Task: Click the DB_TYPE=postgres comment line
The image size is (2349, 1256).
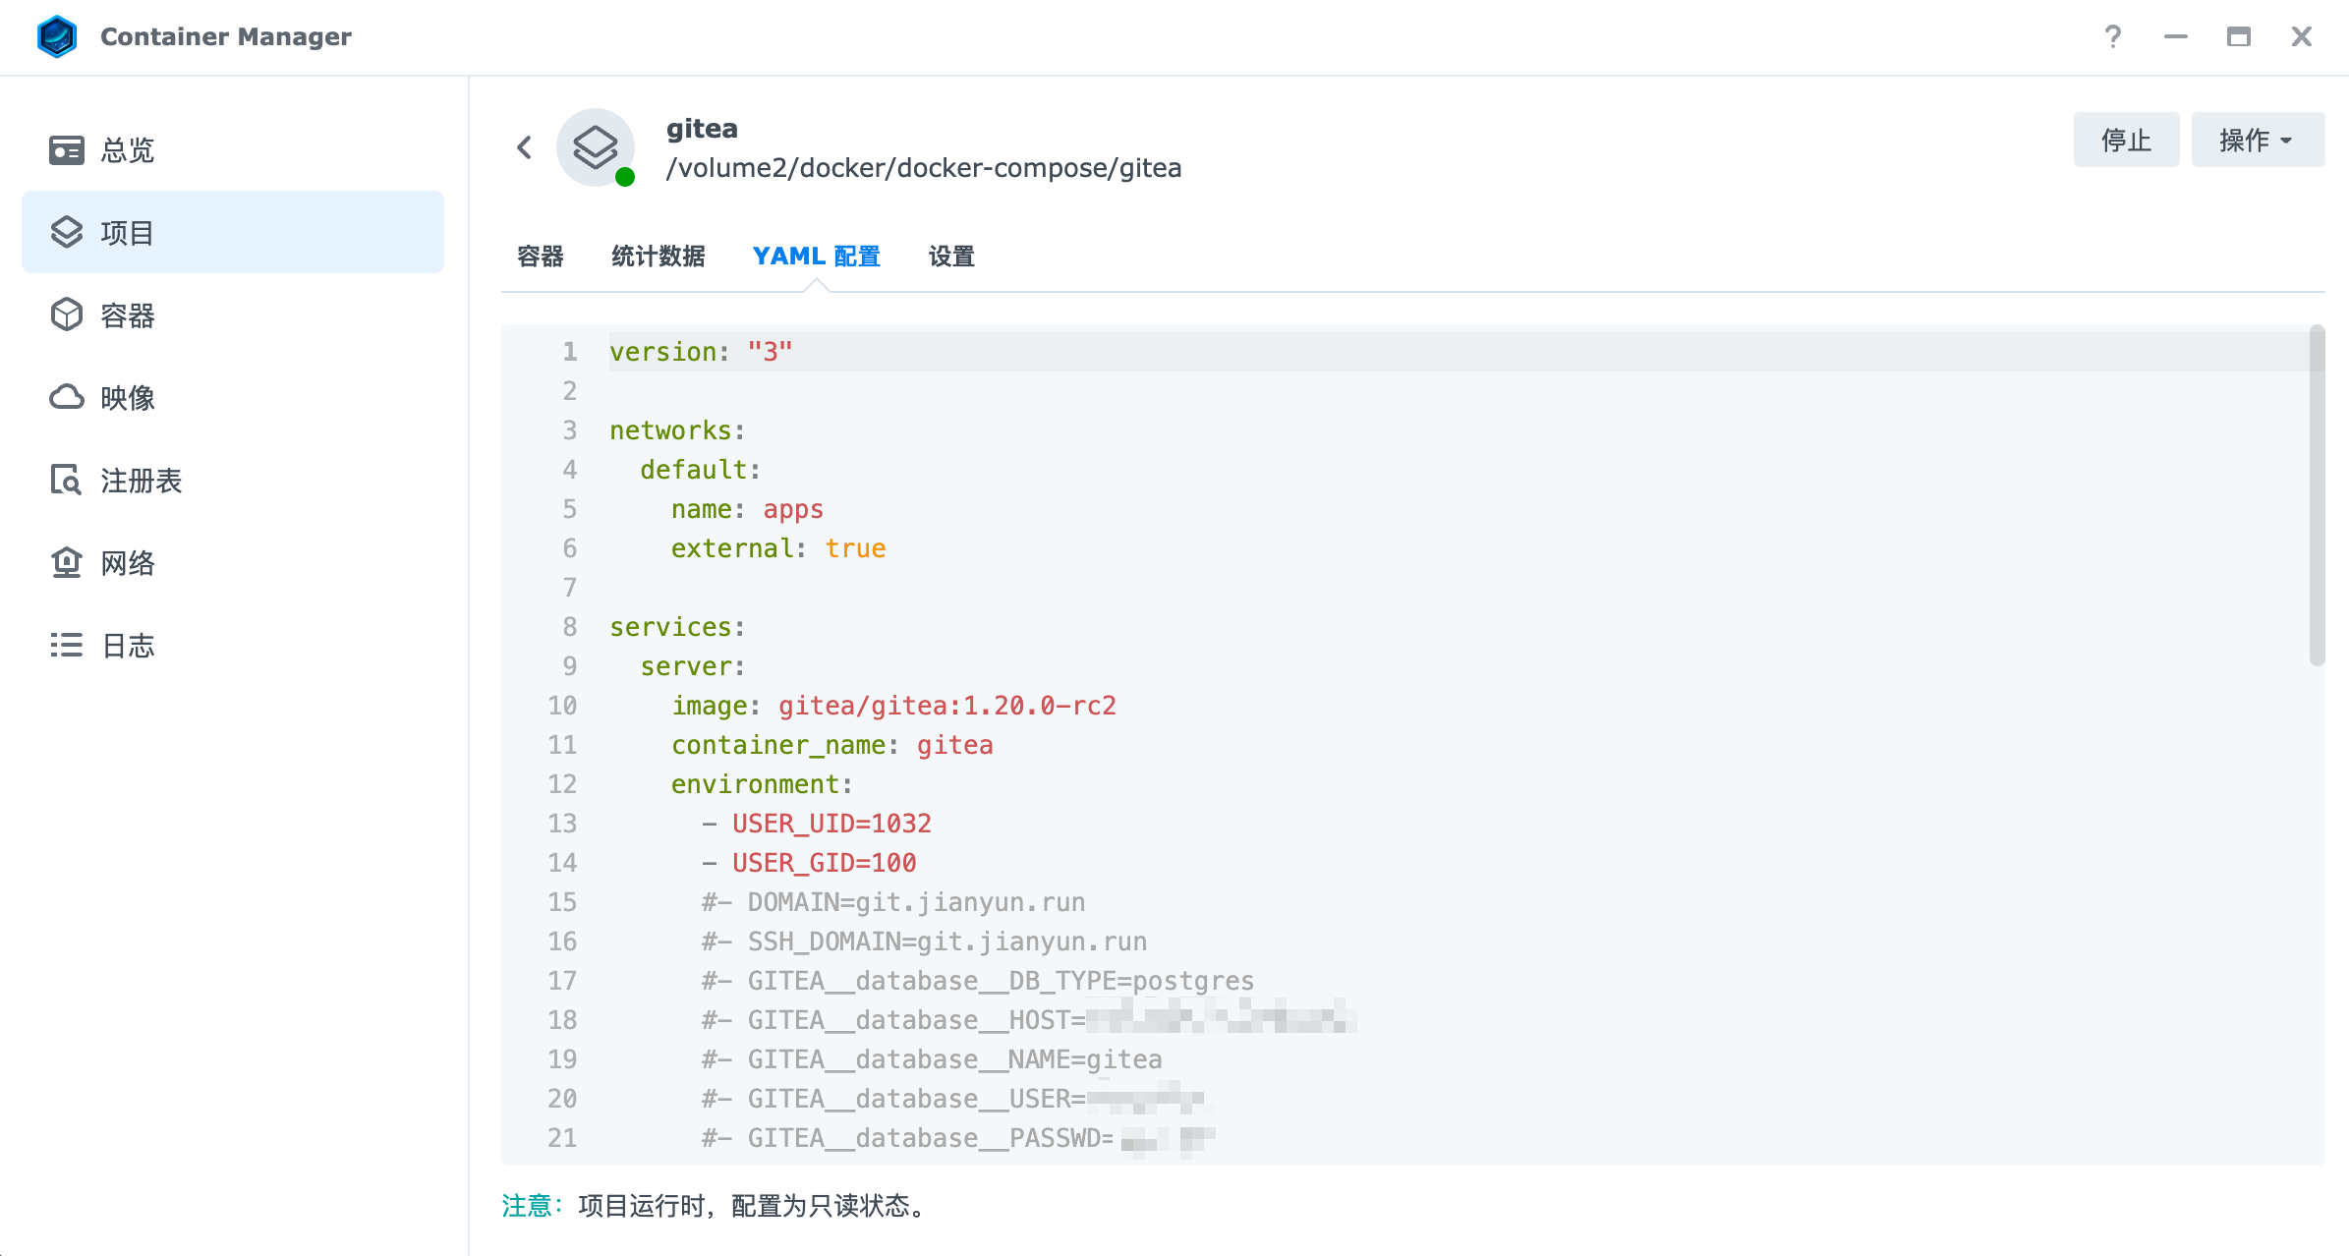Action: (x=978, y=981)
